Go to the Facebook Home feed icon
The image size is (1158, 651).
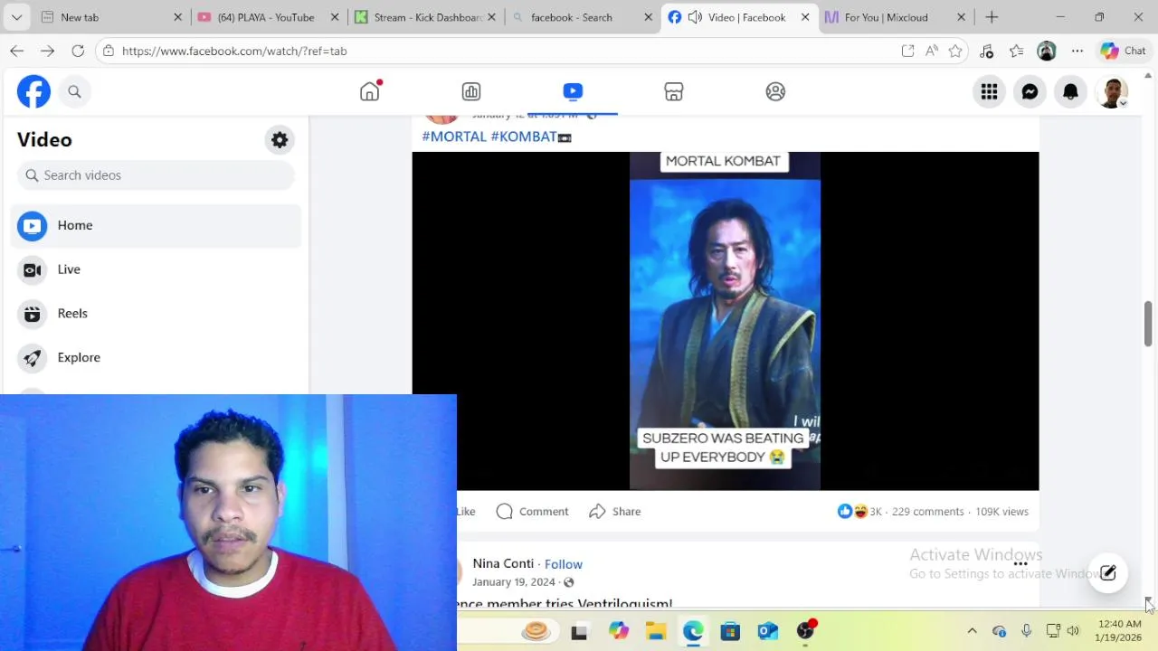[370, 91]
